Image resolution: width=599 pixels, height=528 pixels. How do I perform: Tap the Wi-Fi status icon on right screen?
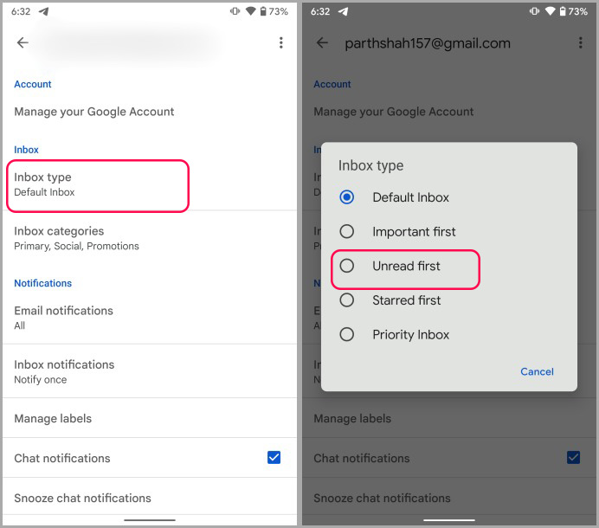pyautogui.click(x=551, y=11)
